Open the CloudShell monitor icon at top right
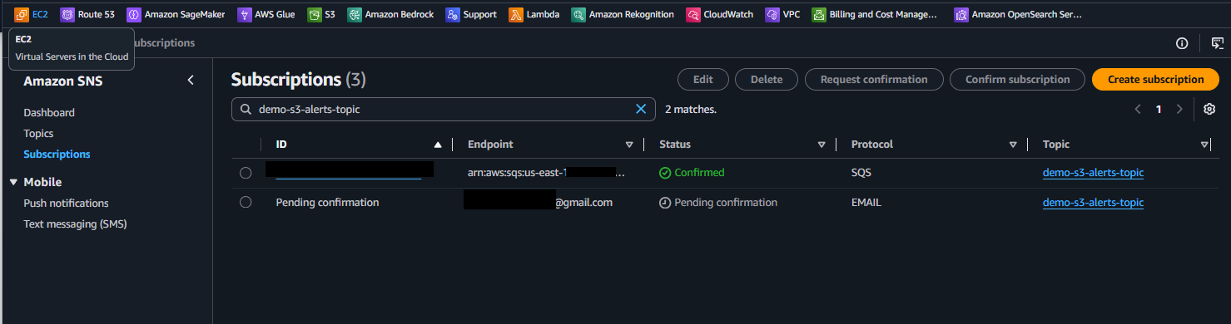This screenshot has height=324, width=1231. pyautogui.click(x=1218, y=43)
